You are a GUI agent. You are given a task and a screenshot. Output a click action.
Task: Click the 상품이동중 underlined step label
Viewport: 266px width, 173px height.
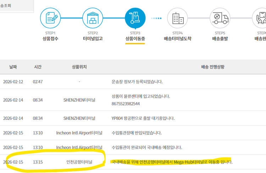(135, 38)
